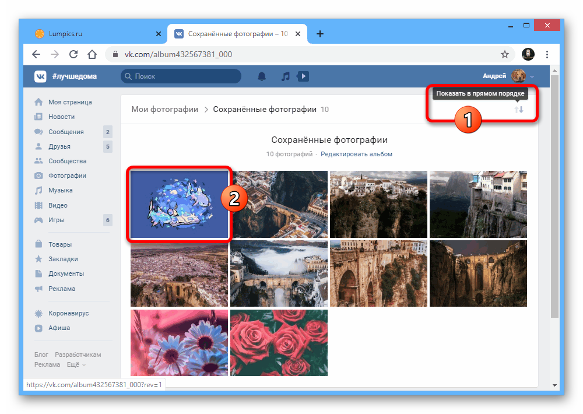Click the video player icon in header
Viewport: 583px width, 414px height.
click(x=303, y=76)
